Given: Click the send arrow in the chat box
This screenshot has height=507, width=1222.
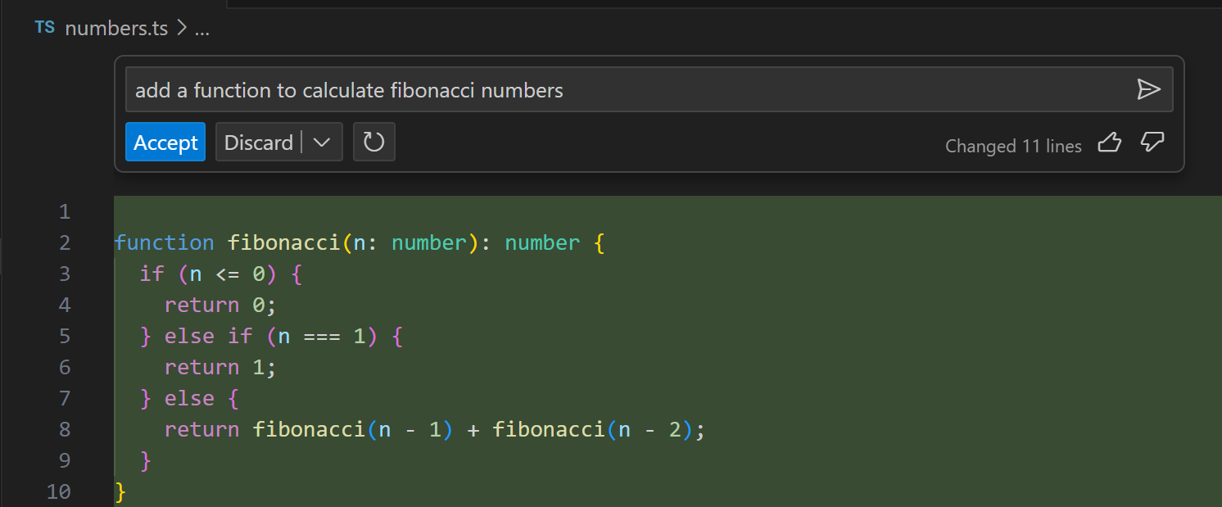Looking at the screenshot, I should 1150,90.
